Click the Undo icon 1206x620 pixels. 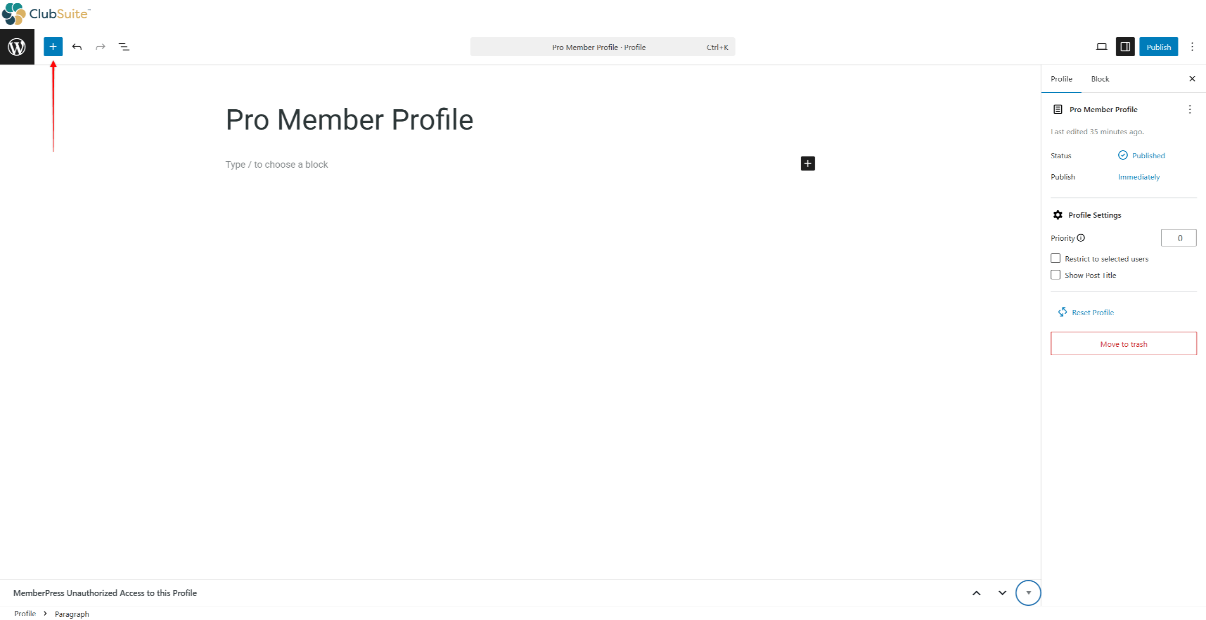click(x=77, y=47)
